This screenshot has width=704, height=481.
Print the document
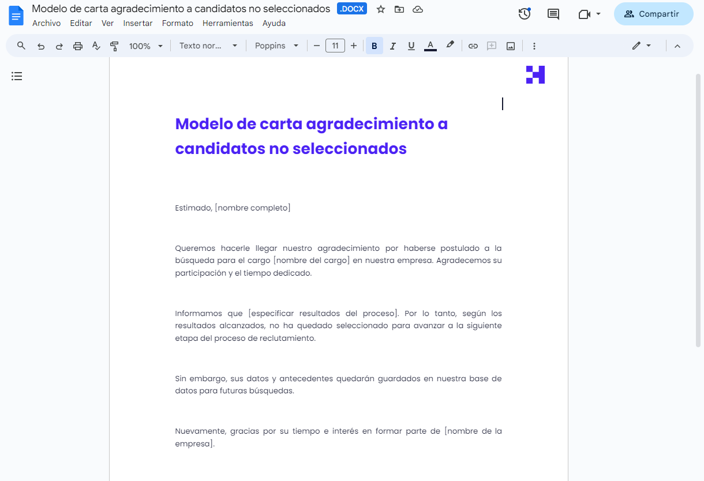[77, 45]
